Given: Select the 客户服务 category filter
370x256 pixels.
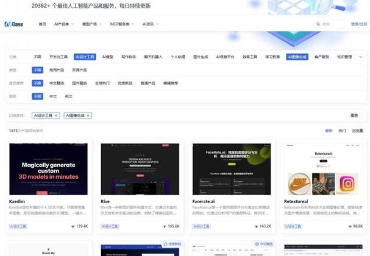Looking at the screenshot, I should click(x=322, y=57).
